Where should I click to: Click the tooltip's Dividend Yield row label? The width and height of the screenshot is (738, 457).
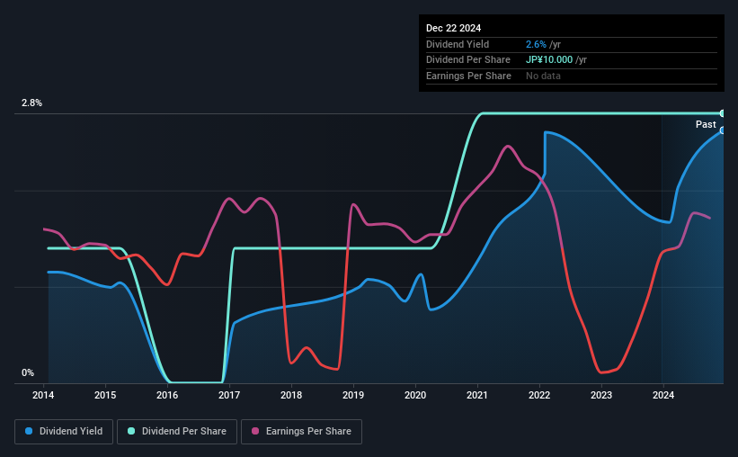click(x=458, y=44)
